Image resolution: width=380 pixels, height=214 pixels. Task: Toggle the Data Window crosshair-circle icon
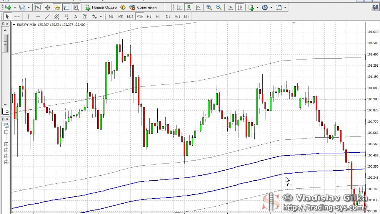point(47,7)
